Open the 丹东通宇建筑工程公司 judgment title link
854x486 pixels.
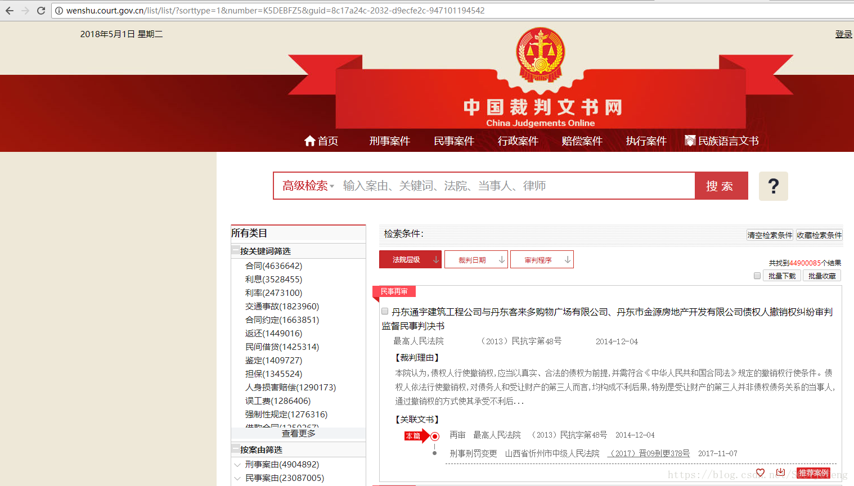pyautogui.click(x=607, y=319)
